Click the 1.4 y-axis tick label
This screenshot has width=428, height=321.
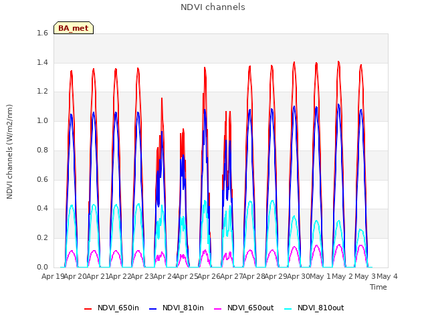pos(42,62)
